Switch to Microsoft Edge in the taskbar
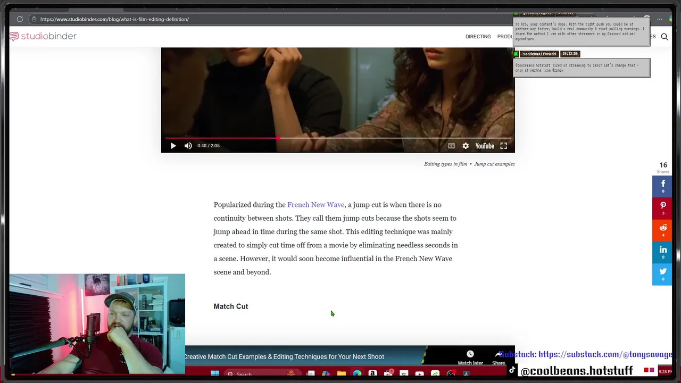The width and height of the screenshot is (681, 383). click(357, 374)
